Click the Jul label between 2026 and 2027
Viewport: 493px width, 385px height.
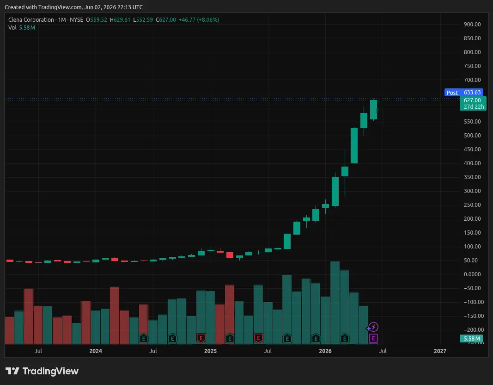[x=383, y=351]
